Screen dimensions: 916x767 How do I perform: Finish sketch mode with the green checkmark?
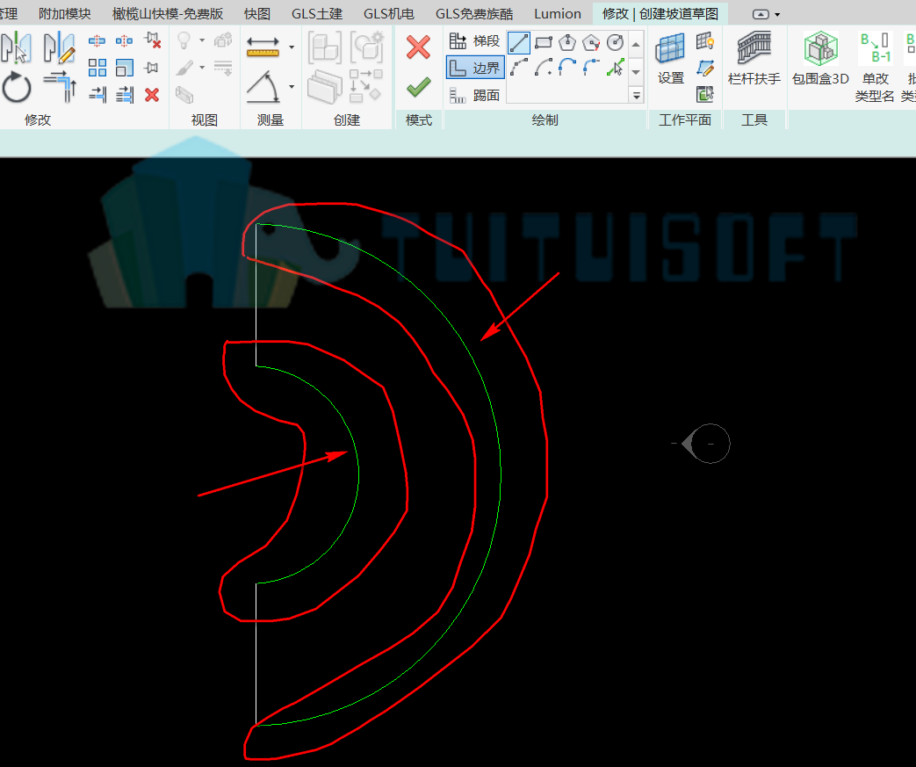click(x=419, y=88)
